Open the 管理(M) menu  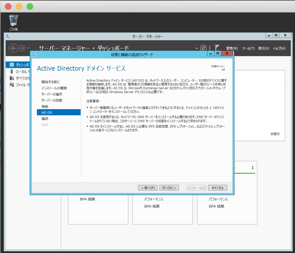point(232,48)
